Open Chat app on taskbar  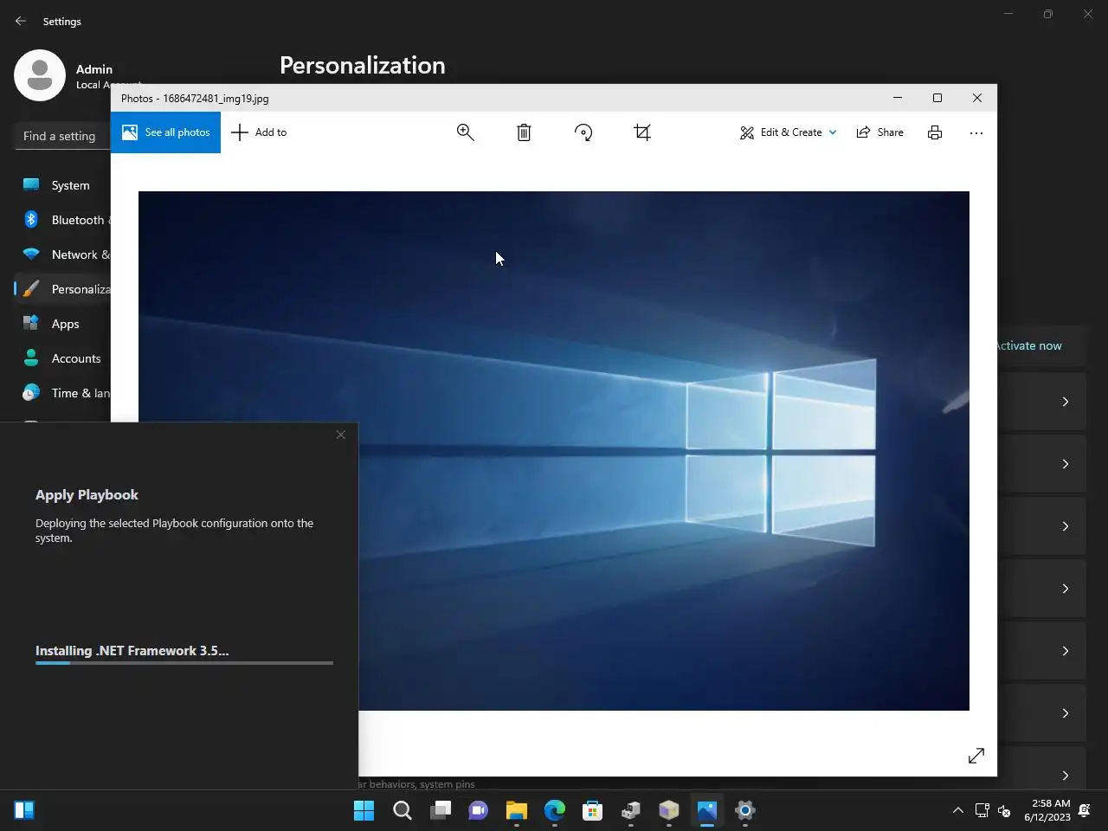pos(479,810)
